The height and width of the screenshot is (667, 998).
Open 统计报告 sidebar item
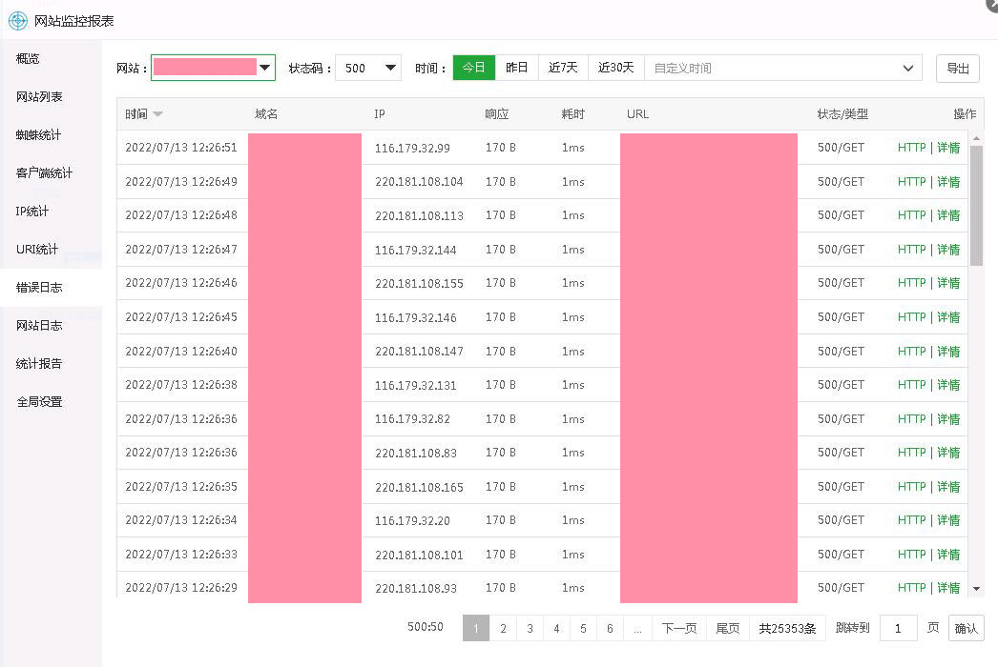tap(39, 364)
